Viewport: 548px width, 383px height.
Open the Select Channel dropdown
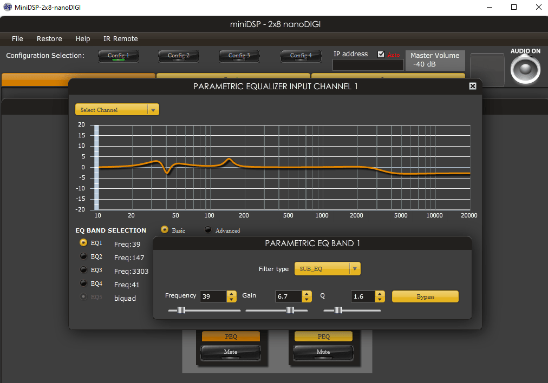coord(117,110)
